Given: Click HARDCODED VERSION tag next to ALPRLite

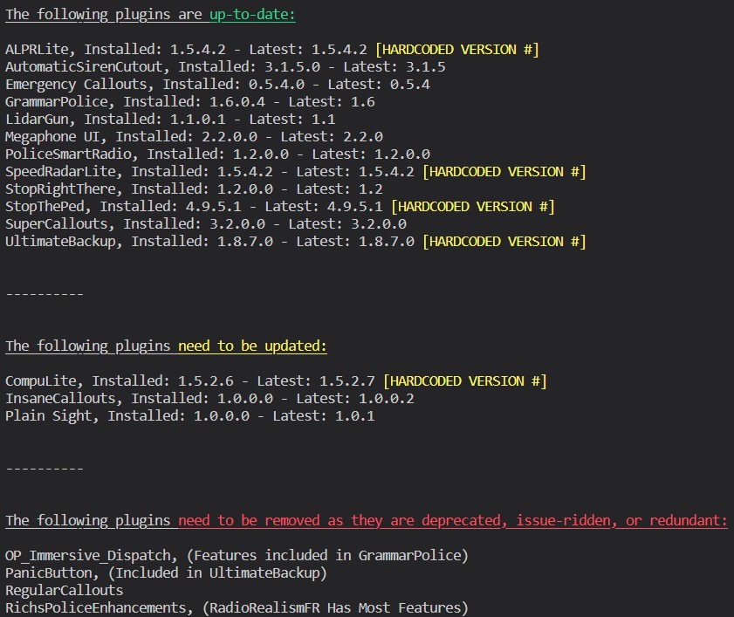Looking at the screenshot, I should [457, 49].
